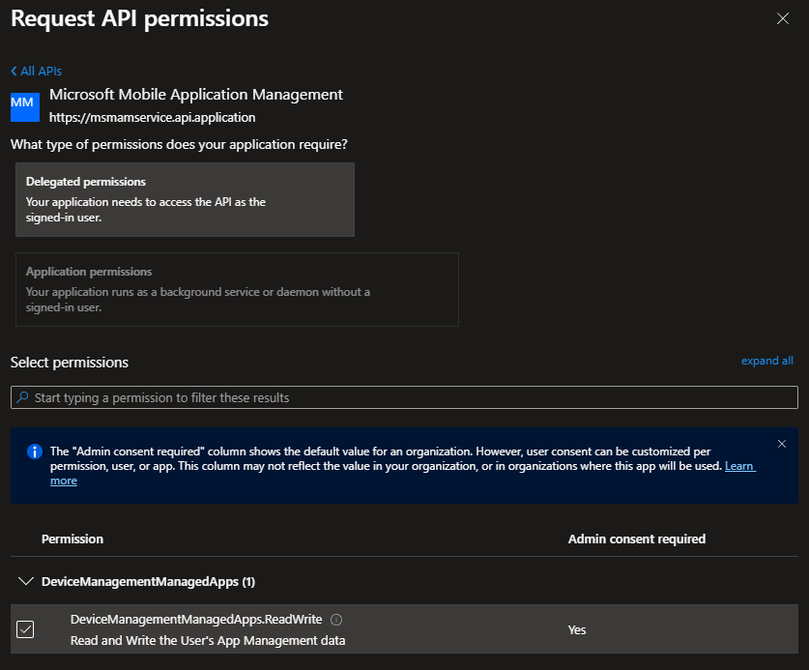
Task: Click the MM application logo icon
Action: click(25, 107)
